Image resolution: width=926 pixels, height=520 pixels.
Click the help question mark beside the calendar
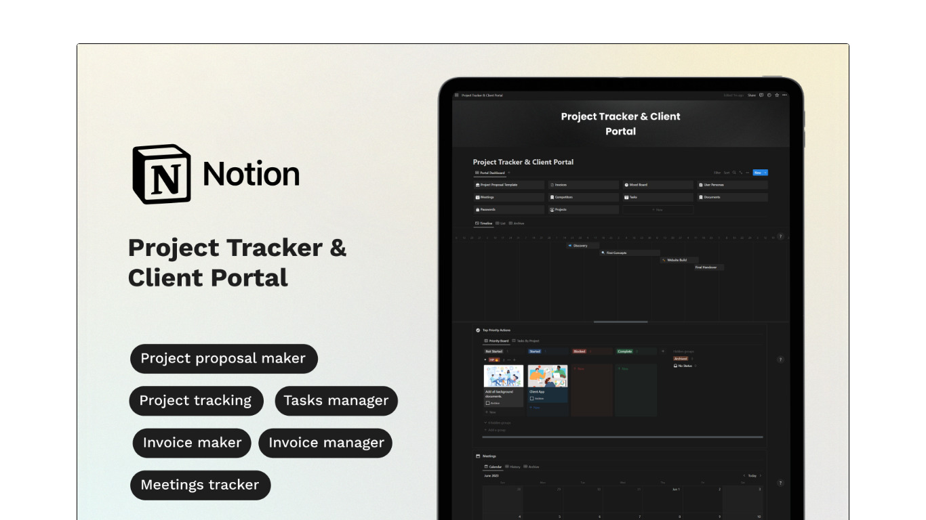[x=780, y=483]
